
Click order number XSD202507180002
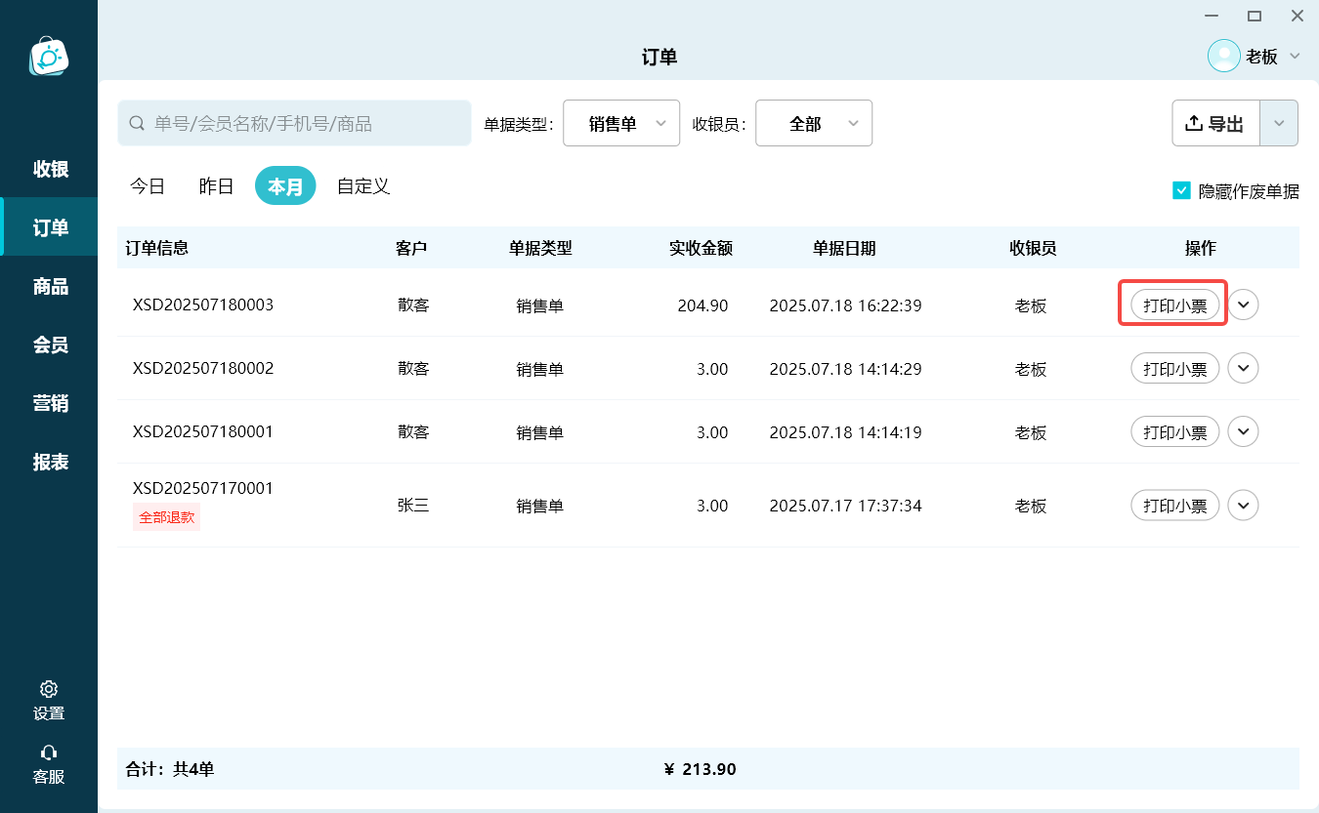coord(203,368)
